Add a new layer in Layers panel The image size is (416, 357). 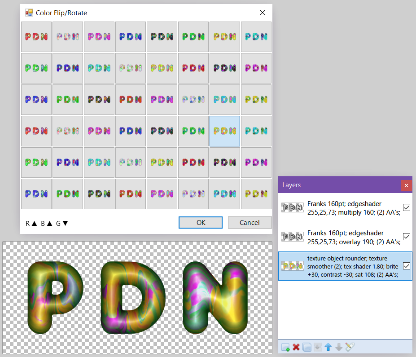click(285, 347)
